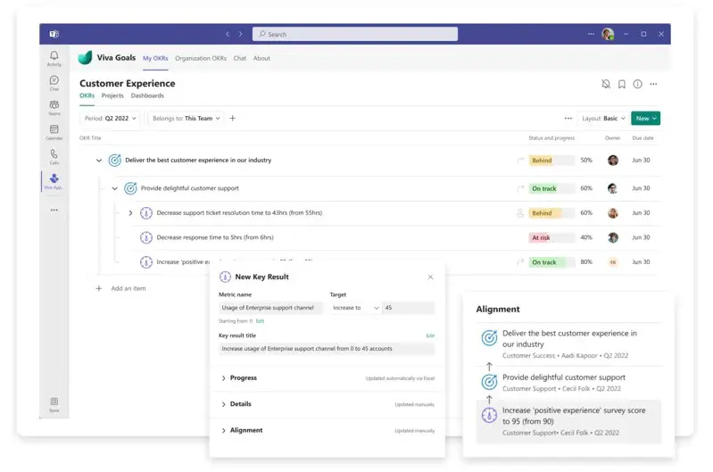
Task: Click the Search box in title bar
Action: click(x=355, y=34)
